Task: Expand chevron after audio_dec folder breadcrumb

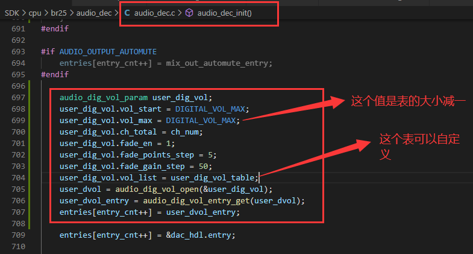Action: 116,13
